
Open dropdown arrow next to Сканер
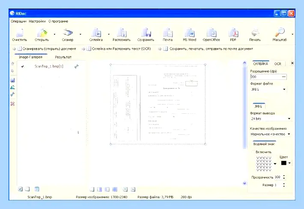[x=80, y=34]
